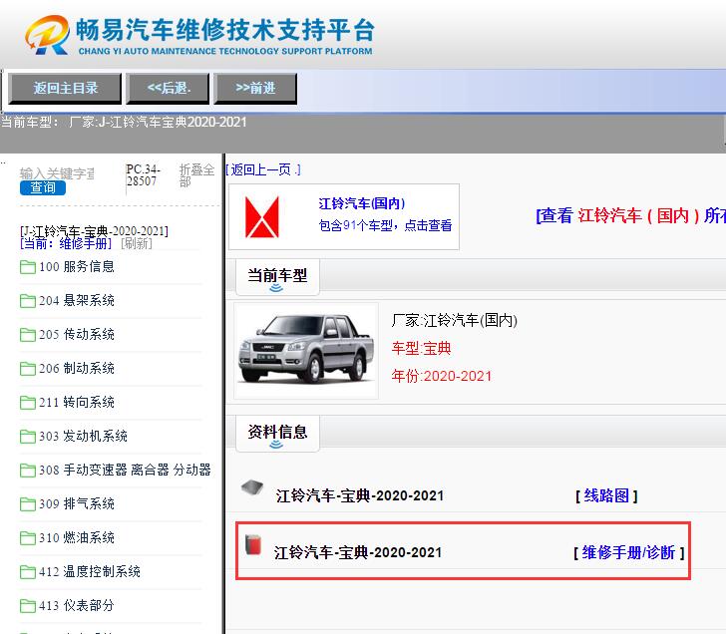The image size is (726, 634).
Task: Click the 返回主目录 button
Action: (x=65, y=88)
